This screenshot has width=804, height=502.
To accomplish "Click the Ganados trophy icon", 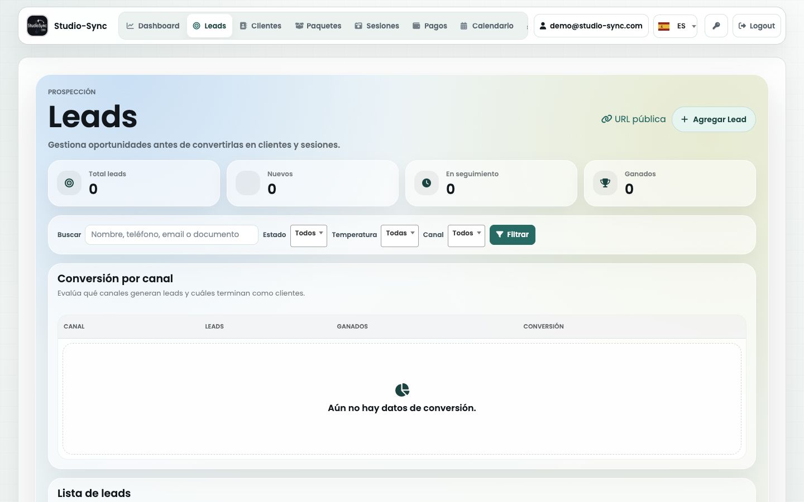I will (x=605, y=183).
